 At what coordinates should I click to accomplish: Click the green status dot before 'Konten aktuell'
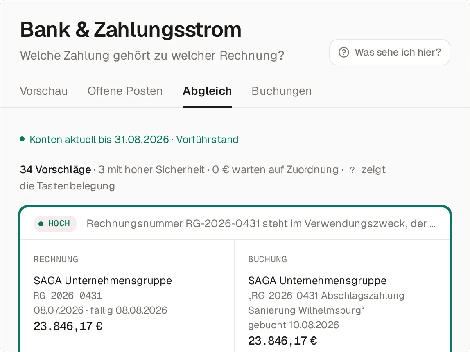point(22,139)
